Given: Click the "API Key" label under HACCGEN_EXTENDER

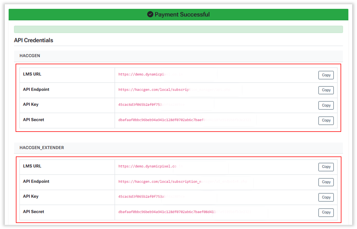Looking at the screenshot, I should 31,196.
